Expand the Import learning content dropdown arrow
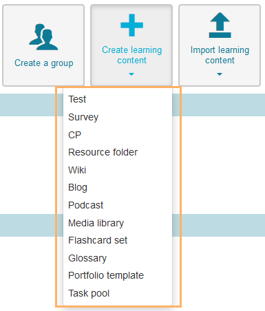 (220, 74)
